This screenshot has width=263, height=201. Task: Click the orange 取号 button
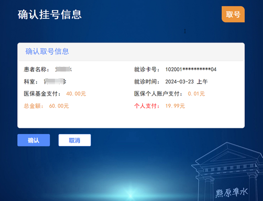point(233,14)
